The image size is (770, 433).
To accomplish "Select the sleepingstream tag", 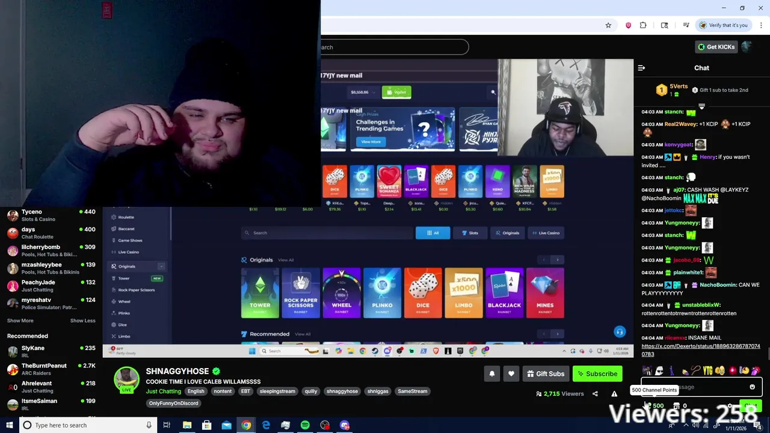I will point(277,392).
